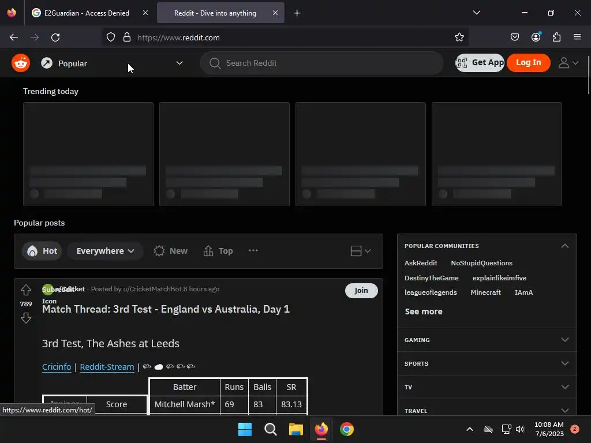Viewport: 591px width, 443px height.
Task: Open leagueoflegends community
Action: 431,292
